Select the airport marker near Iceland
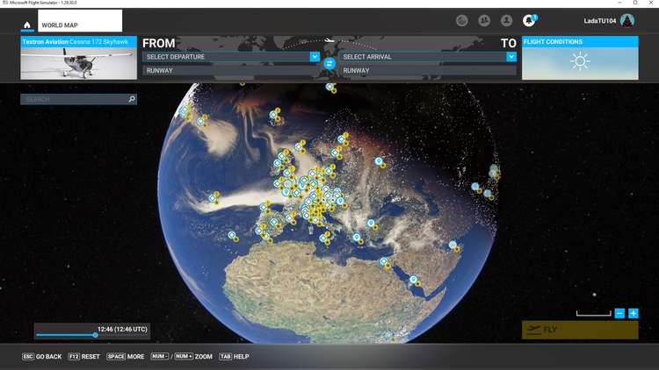Image resolution: width=659 pixels, height=370 pixels. tap(273, 115)
